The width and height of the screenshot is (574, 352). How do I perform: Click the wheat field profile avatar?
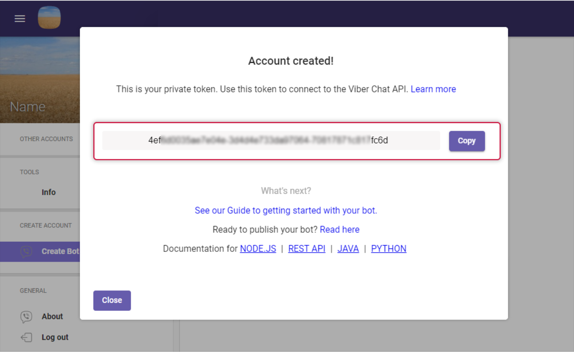[49, 18]
